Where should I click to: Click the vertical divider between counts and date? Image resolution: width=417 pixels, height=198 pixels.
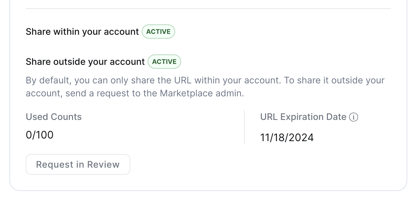click(244, 127)
